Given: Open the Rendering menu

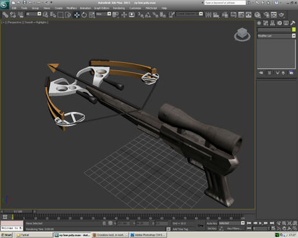Looking at the screenshot, I should 119,8.
